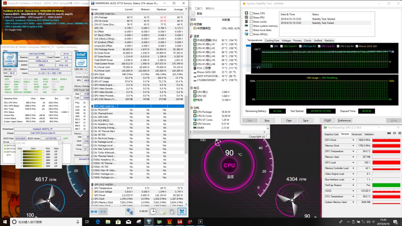Open CPU #0 selector dropdown in System Summary
This screenshot has width=402, height=226.
[9, 70]
